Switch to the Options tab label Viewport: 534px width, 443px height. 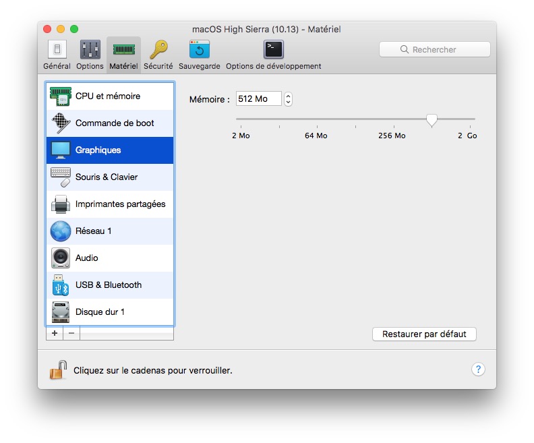click(90, 66)
